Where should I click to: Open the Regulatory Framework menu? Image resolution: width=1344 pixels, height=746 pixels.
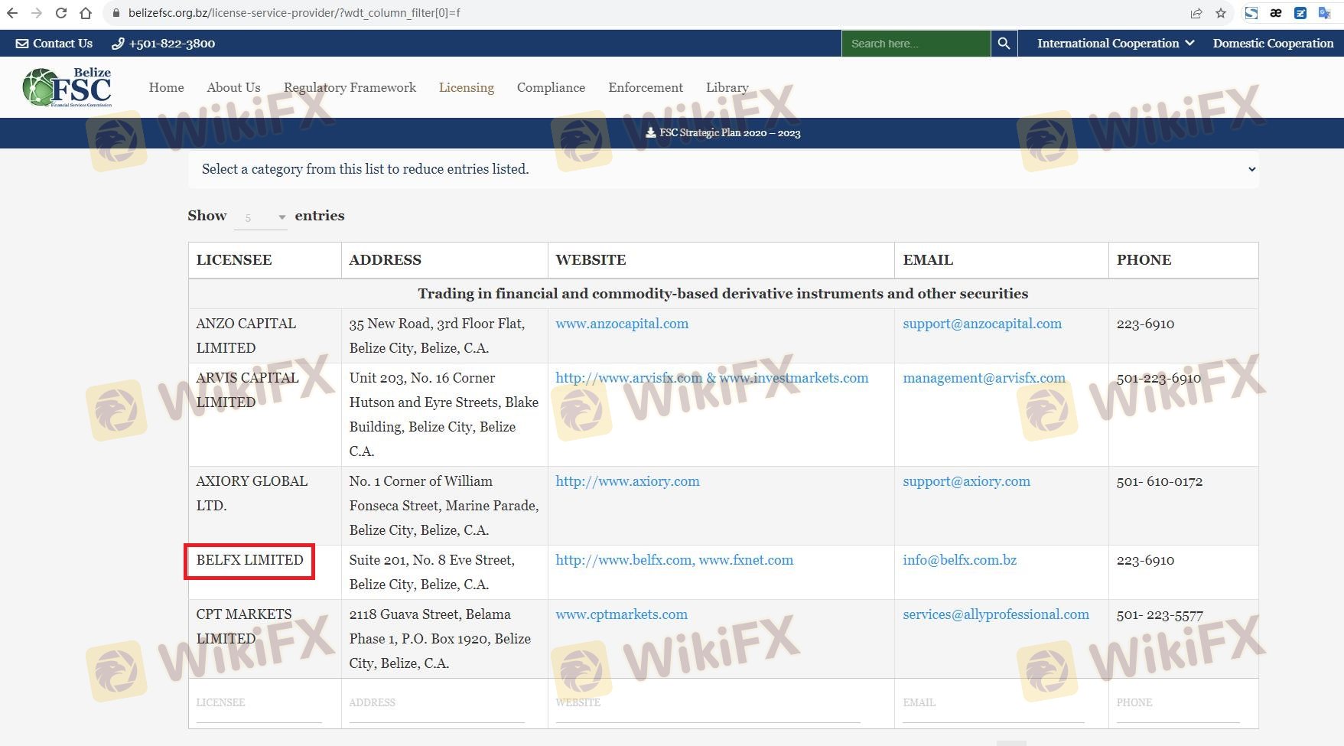(x=350, y=87)
